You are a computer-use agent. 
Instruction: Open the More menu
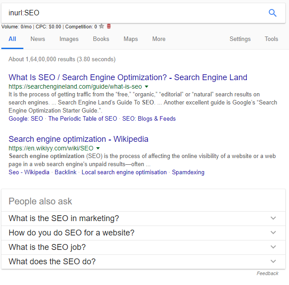tap(159, 39)
